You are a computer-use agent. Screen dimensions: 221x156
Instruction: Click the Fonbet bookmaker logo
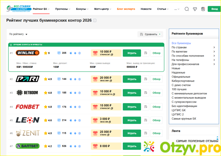click(28, 107)
